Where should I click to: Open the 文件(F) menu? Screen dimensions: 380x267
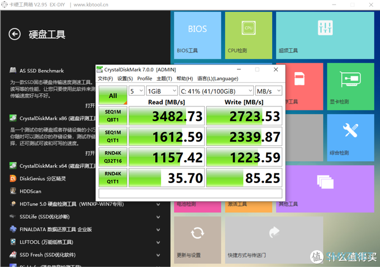click(106, 78)
